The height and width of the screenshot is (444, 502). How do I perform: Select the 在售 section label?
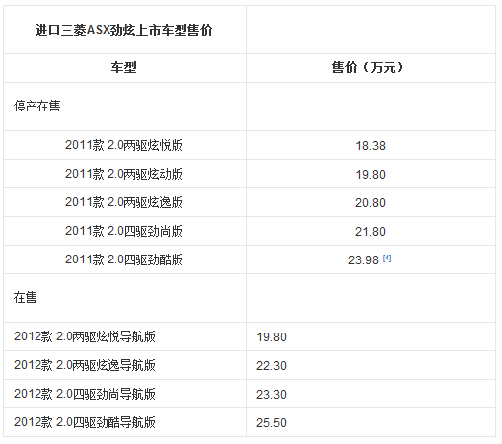click(x=25, y=297)
